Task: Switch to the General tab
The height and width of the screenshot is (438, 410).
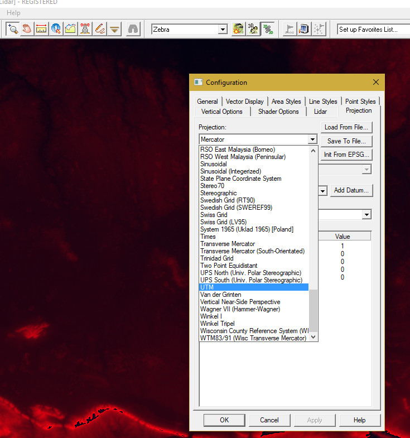Action: pyautogui.click(x=208, y=102)
